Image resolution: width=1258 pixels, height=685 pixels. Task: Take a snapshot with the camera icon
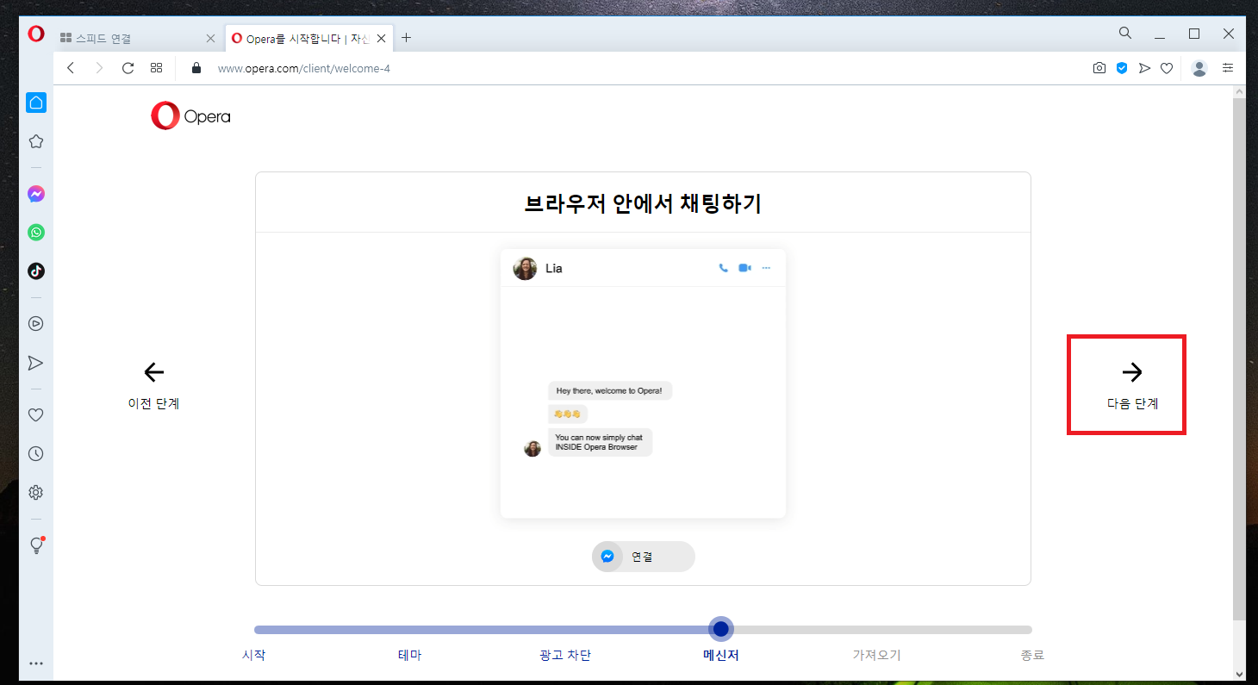(1099, 68)
